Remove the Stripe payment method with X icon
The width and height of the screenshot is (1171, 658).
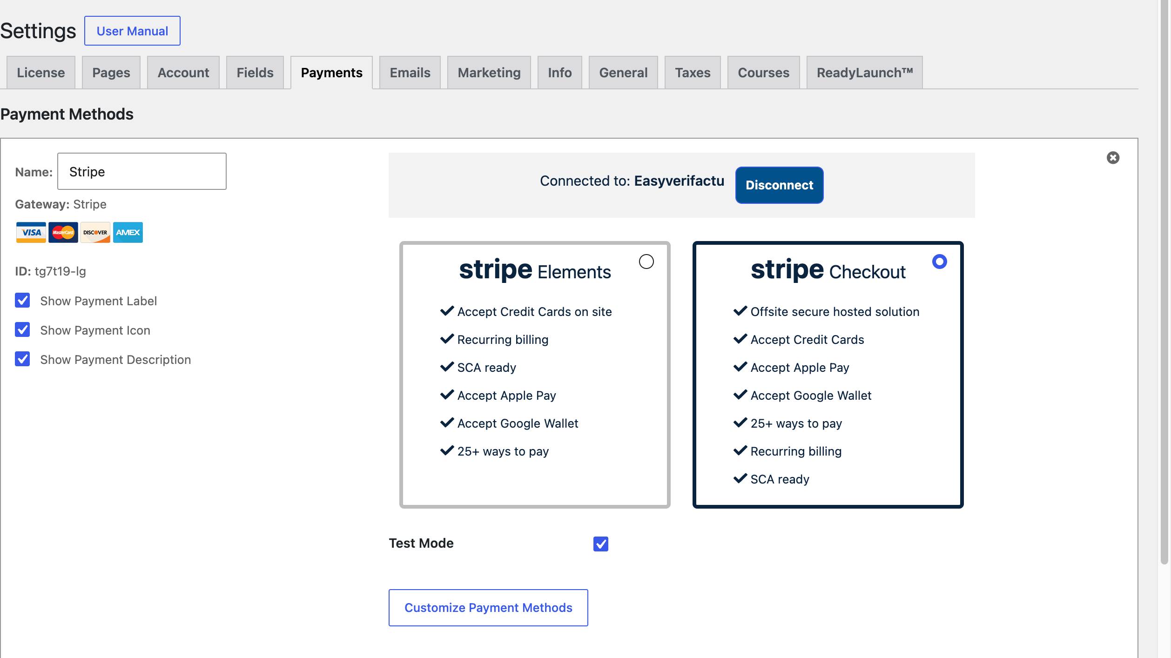[x=1113, y=158]
